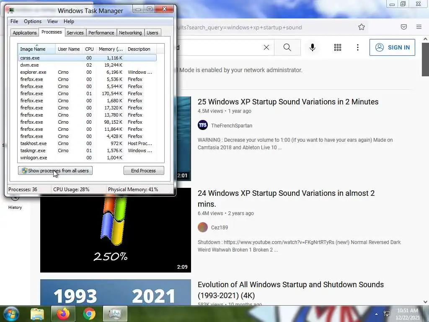
Task: Click the 1993 2021 video thumbnail
Action: tap(116, 292)
